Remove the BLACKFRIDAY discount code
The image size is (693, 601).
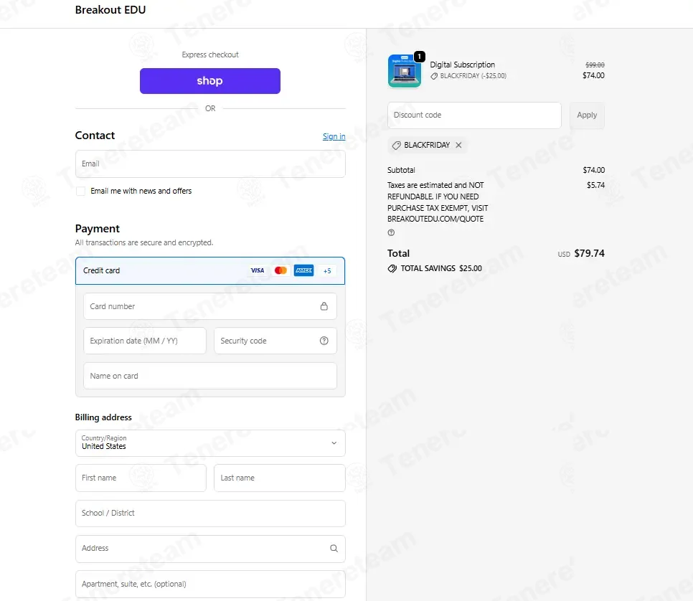click(458, 145)
